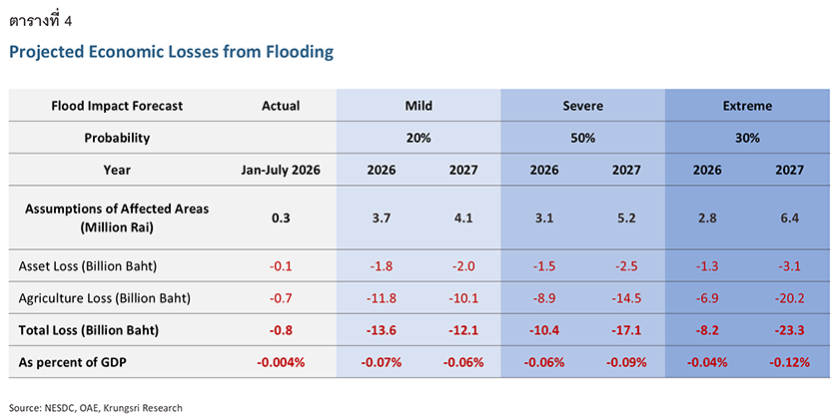This screenshot has width=839, height=420.
Task: Click the 20% probability cell
Action: click(x=419, y=138)
